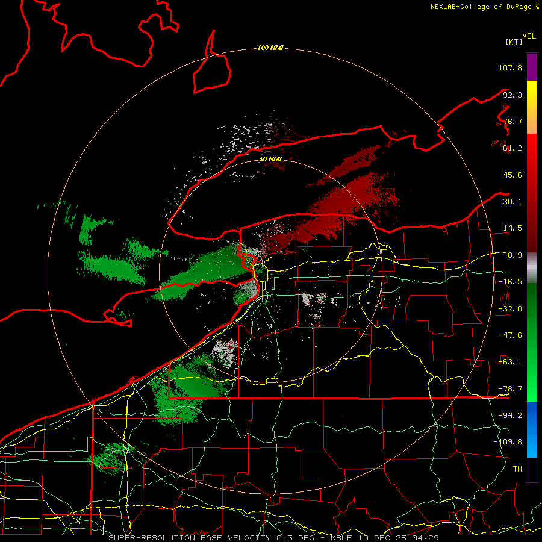Image resolution: width=542 pixels, height=542 pixels.
Task: Click the 14.5 velocity scale value
Action: [512, 228]
